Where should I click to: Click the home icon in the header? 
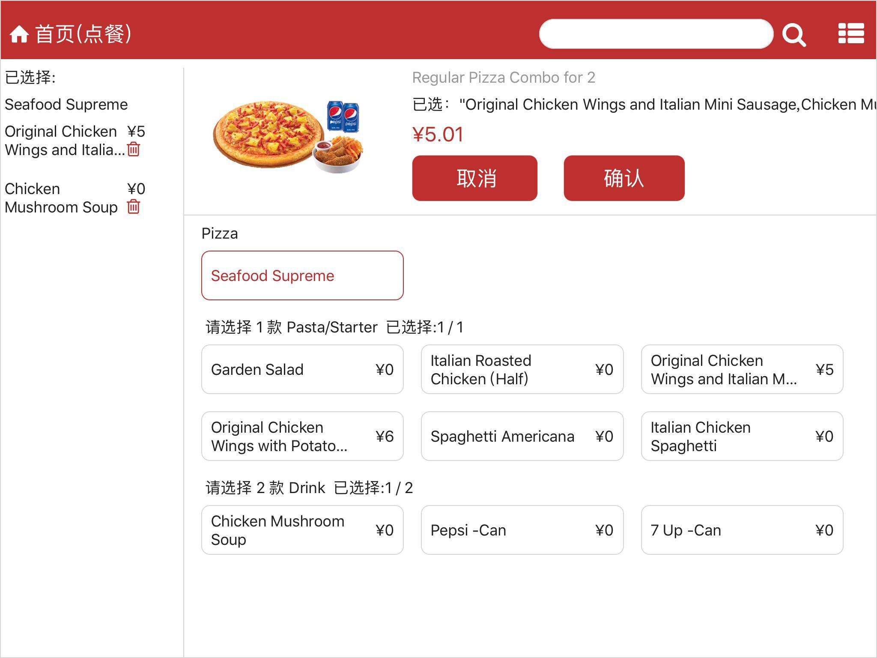(x=19, y=34)
